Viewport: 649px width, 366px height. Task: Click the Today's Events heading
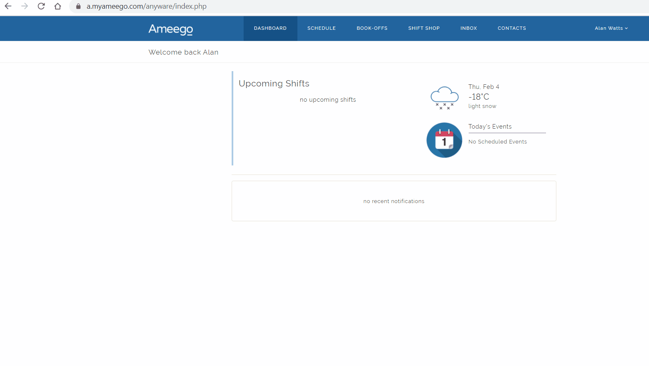(x=490, y=127)
